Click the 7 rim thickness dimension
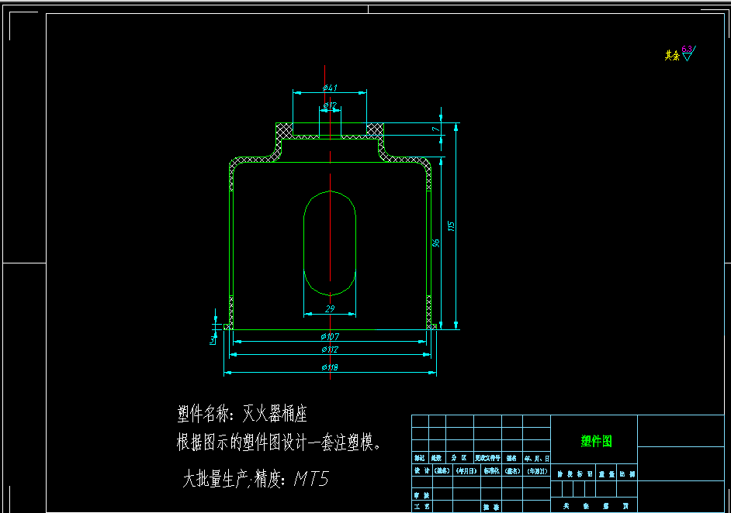 coord(435,129)
